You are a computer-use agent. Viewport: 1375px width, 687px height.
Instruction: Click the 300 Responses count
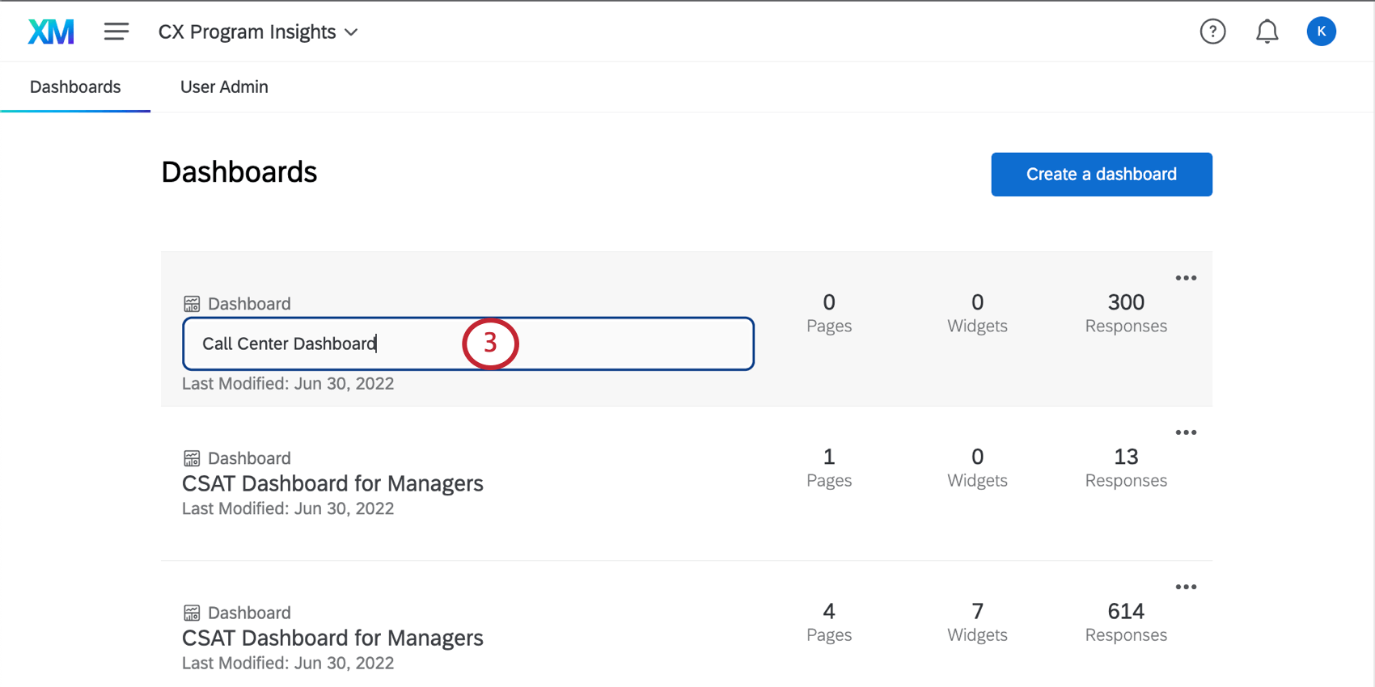[x=1125, y=312]
